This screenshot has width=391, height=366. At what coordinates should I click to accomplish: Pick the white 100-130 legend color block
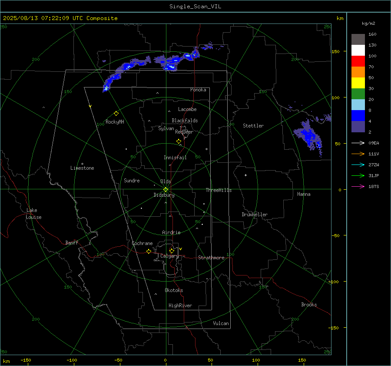[x=358, y=50]
